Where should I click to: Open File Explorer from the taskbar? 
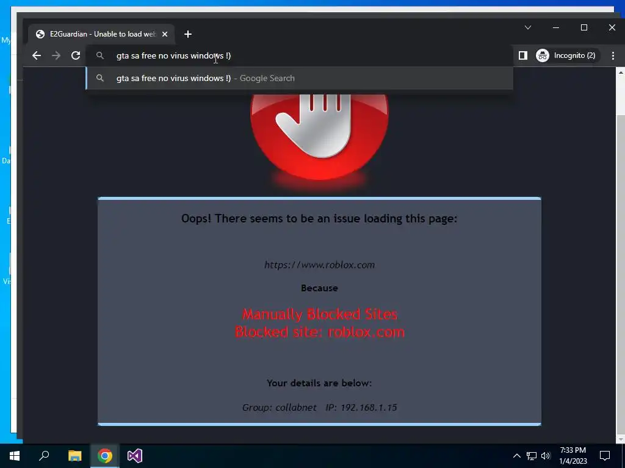[74, 456]
